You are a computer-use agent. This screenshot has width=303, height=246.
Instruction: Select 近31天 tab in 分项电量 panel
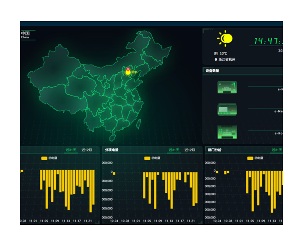click(174, 150)
